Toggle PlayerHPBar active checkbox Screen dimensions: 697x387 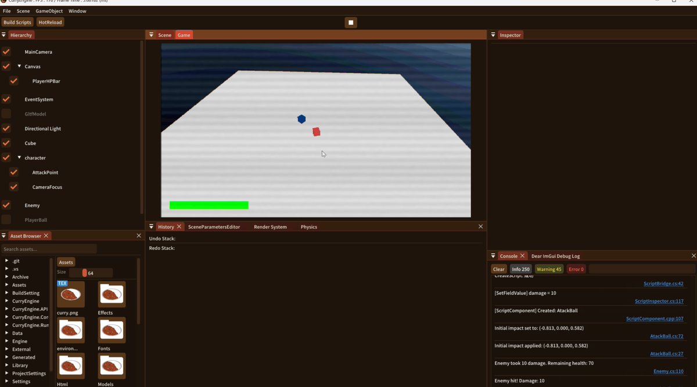[14, 81]
